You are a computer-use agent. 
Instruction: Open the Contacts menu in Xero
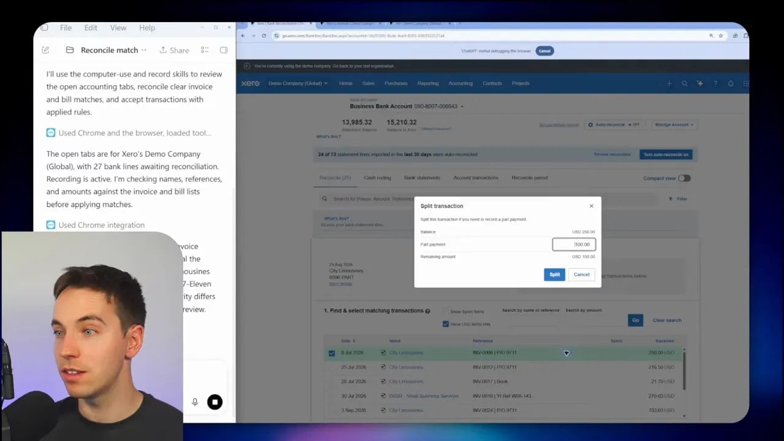(x=492, y=83)
